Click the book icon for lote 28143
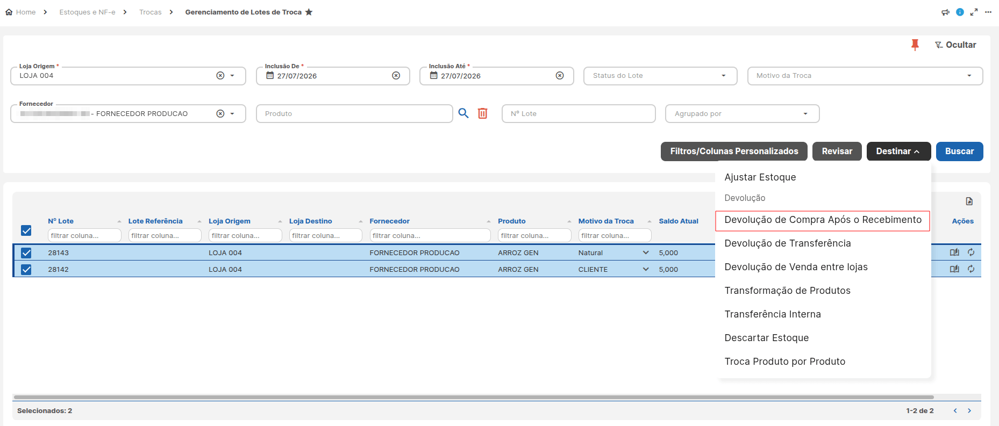Viewport: 999px width, 426px height. click(x=954, y=252)
